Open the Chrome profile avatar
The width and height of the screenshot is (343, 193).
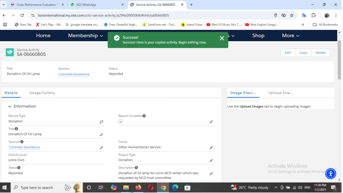pyautogui.click(x=327, y=15)
